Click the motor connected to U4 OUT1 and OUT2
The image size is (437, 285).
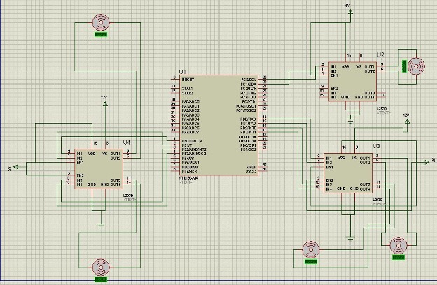coord(101,22)
